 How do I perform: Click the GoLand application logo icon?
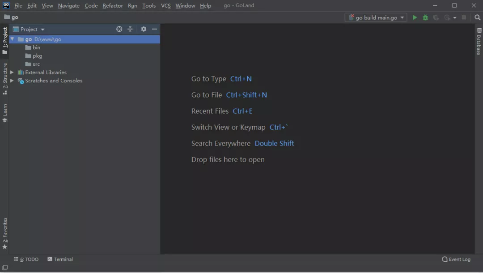tap(6, 5)
